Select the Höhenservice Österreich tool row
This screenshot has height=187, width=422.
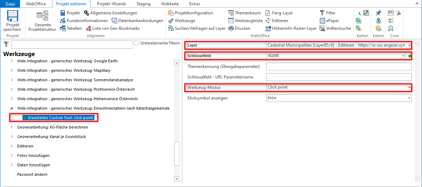(77, 99)
